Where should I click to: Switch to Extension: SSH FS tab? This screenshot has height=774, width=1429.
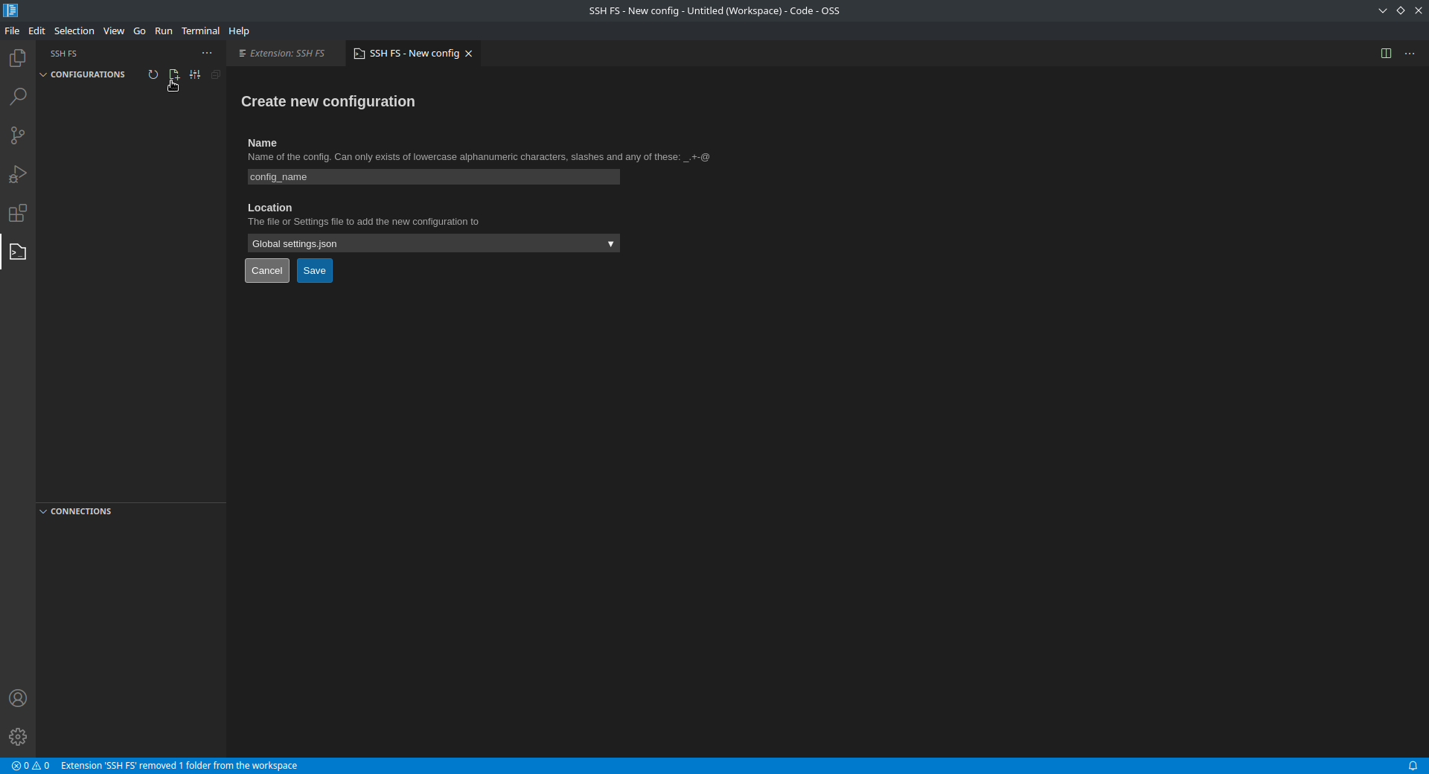(x=286, y=54)
